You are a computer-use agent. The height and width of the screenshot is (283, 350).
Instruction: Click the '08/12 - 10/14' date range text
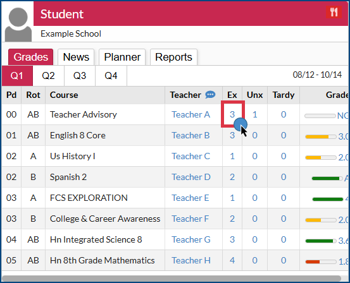(x=317, y=75)
